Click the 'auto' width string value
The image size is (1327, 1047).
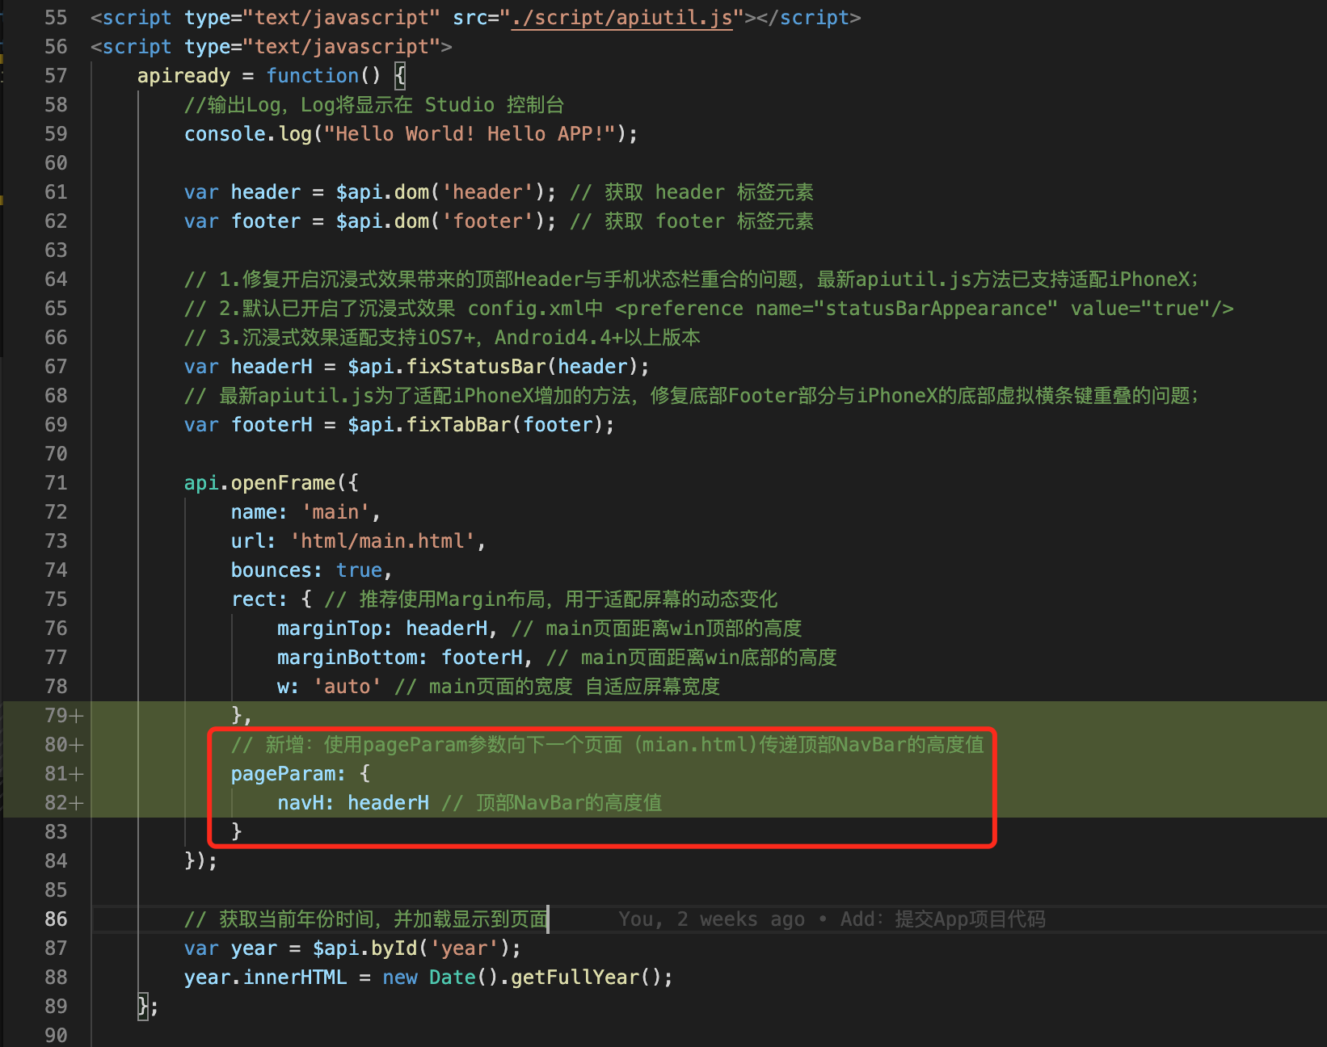pyautogui.click(x=347, y=687)
